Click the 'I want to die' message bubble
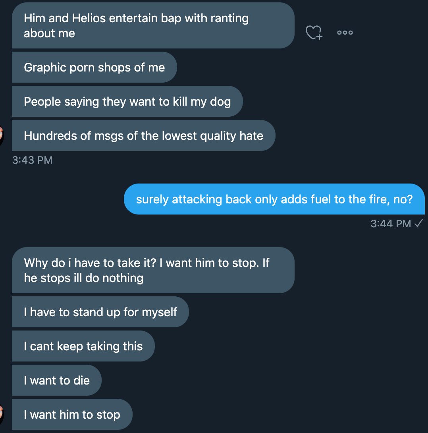The image size is (428, 433). 57,381
